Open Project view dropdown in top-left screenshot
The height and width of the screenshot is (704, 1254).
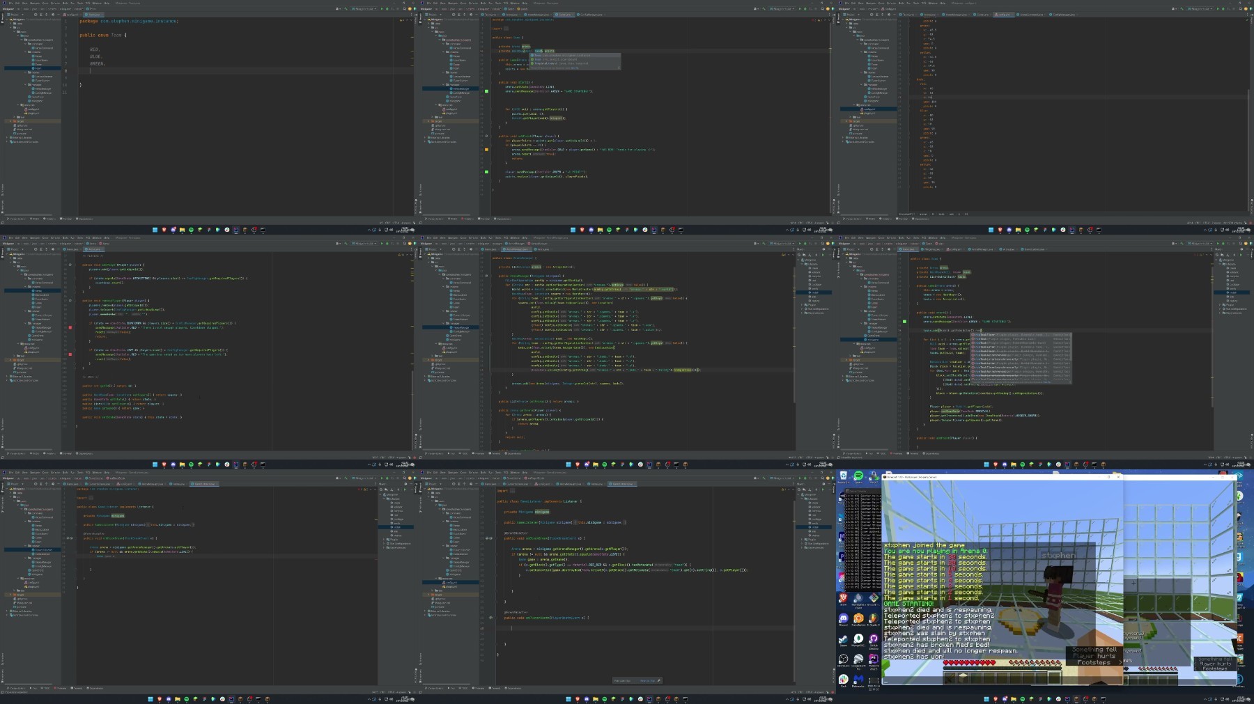[x=15, y=15]
